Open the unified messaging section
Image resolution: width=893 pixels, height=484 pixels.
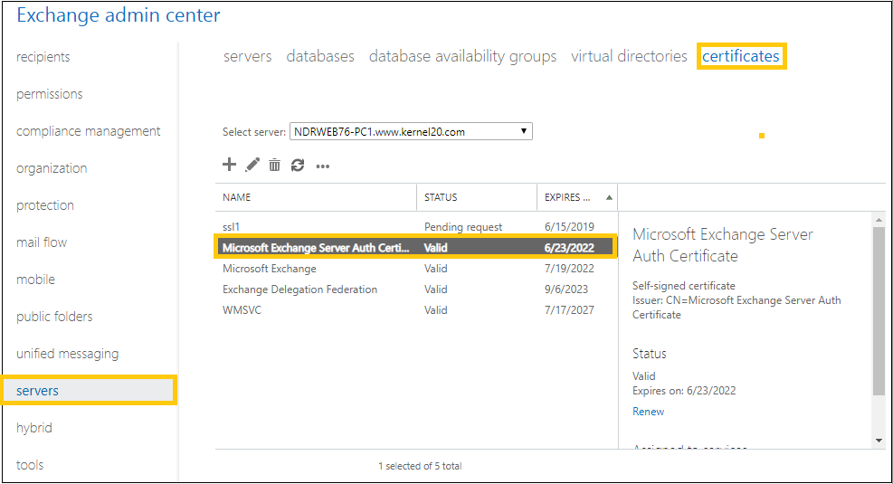point(67,353)
